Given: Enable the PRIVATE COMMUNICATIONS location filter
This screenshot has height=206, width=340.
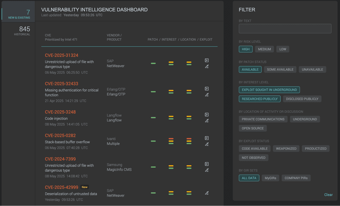Looking at the screenshot, I should pyautogui.click(x=263, y=119).
